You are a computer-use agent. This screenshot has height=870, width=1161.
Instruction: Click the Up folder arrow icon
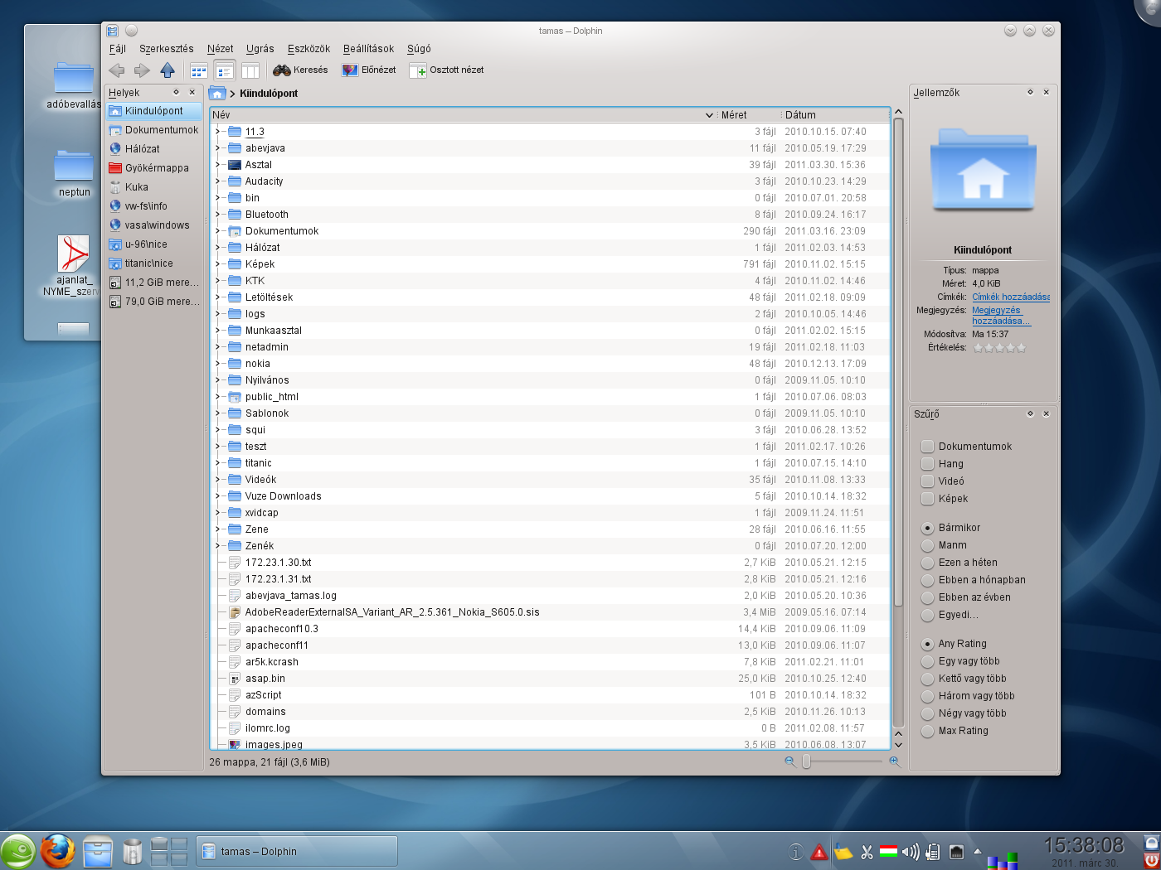(x=168, y=70)
